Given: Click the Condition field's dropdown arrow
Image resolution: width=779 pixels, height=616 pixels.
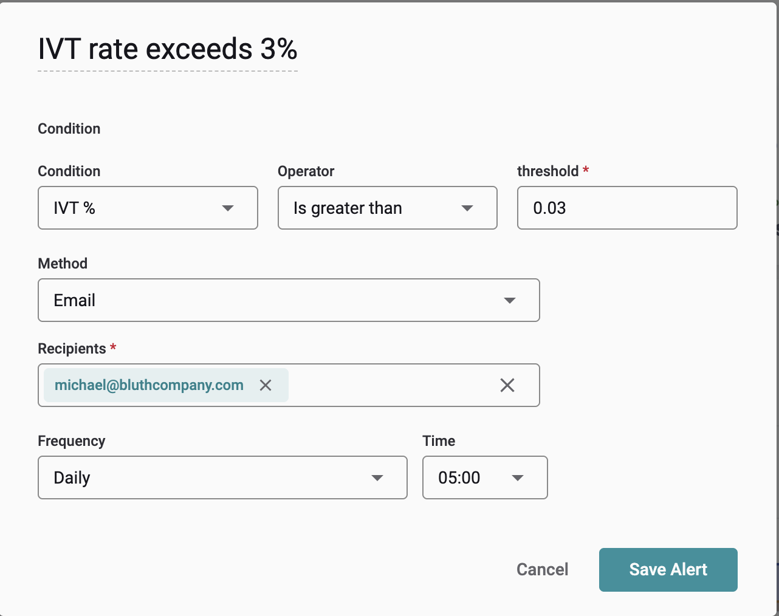Looking at the screenshot, I should [228, 208].
